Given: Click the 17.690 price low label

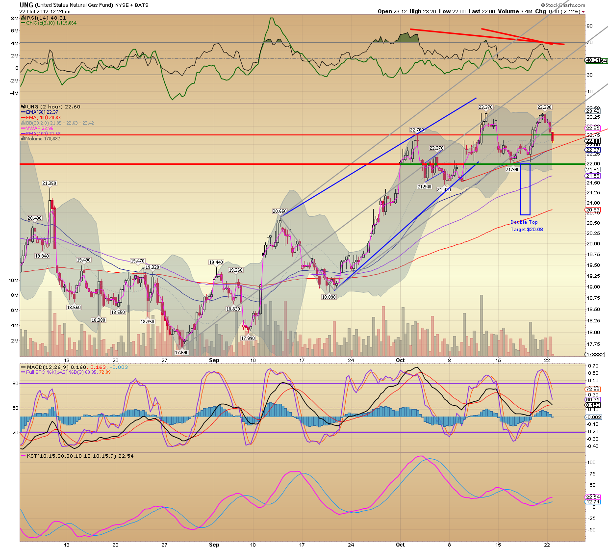Looking at the screenshot, I should pos(182,352).
